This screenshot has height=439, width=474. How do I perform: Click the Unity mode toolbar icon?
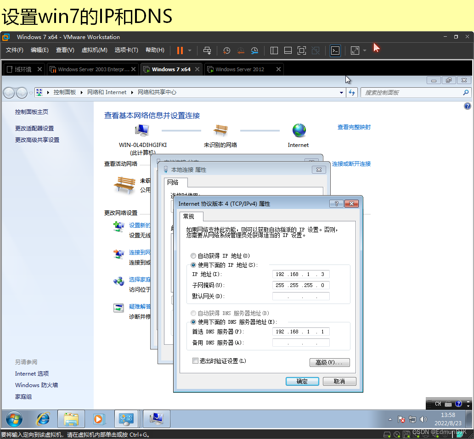point(316,51)
